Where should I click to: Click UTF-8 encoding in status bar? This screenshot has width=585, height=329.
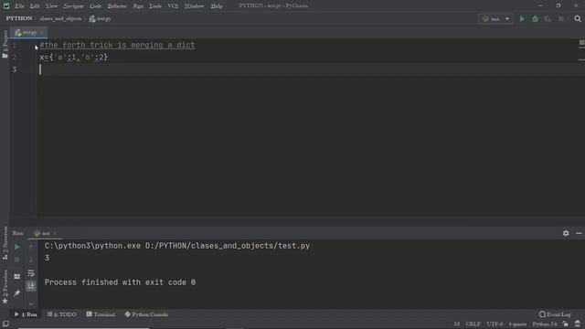[x=495, y=324]
